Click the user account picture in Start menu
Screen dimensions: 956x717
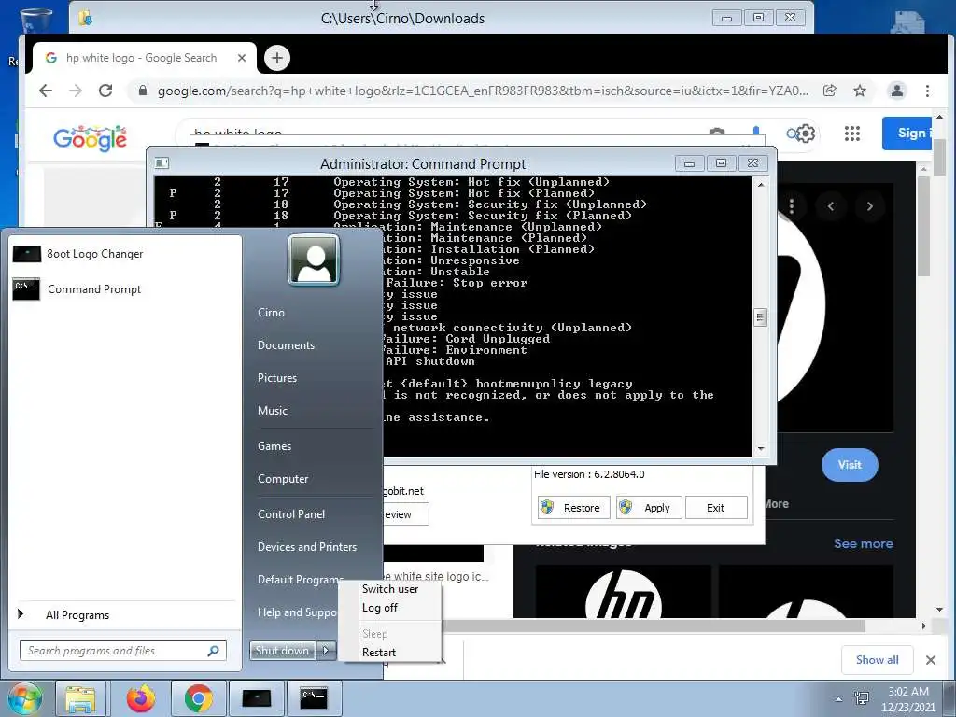(314, 260)
